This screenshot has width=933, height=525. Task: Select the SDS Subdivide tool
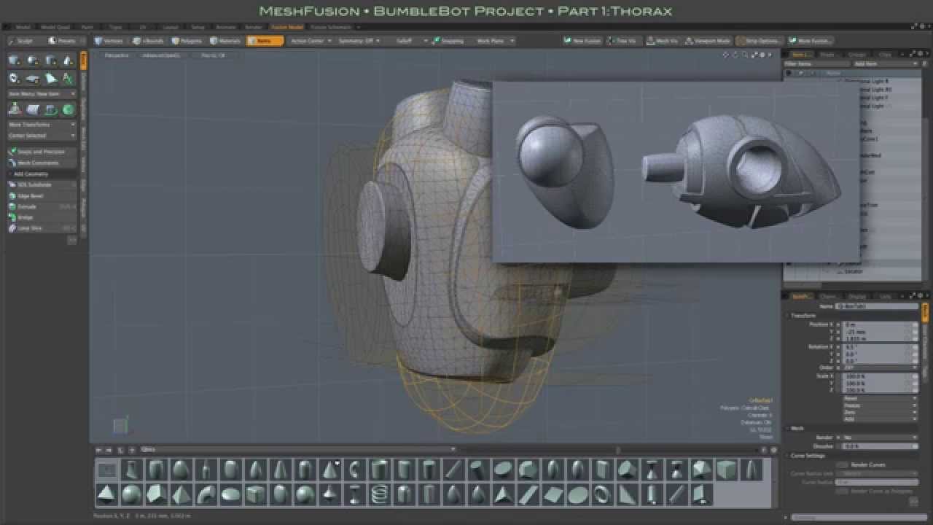(42, 185)
